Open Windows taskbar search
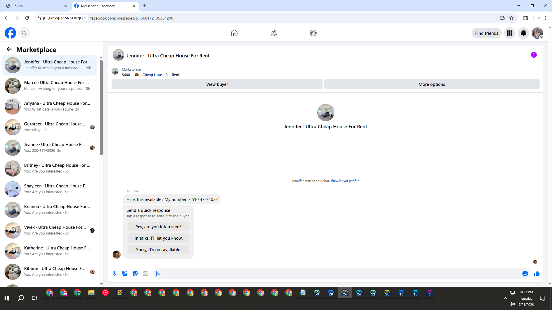The height and width of the screenshot is (310, 552). tap(21, 298)
